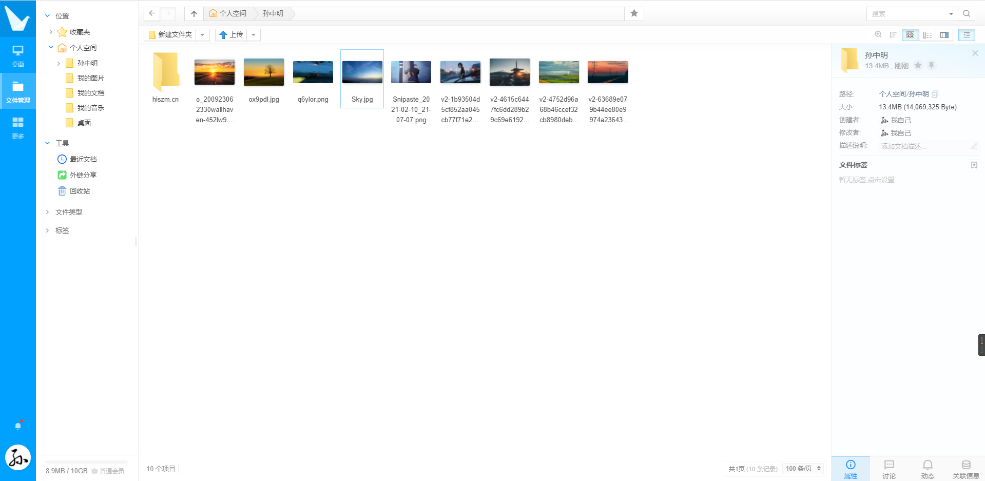This screenshot has height=481, width=985.
Task: Click the 8.9MB / 10GB storage usage bar
Action: [x=86, y=462]
